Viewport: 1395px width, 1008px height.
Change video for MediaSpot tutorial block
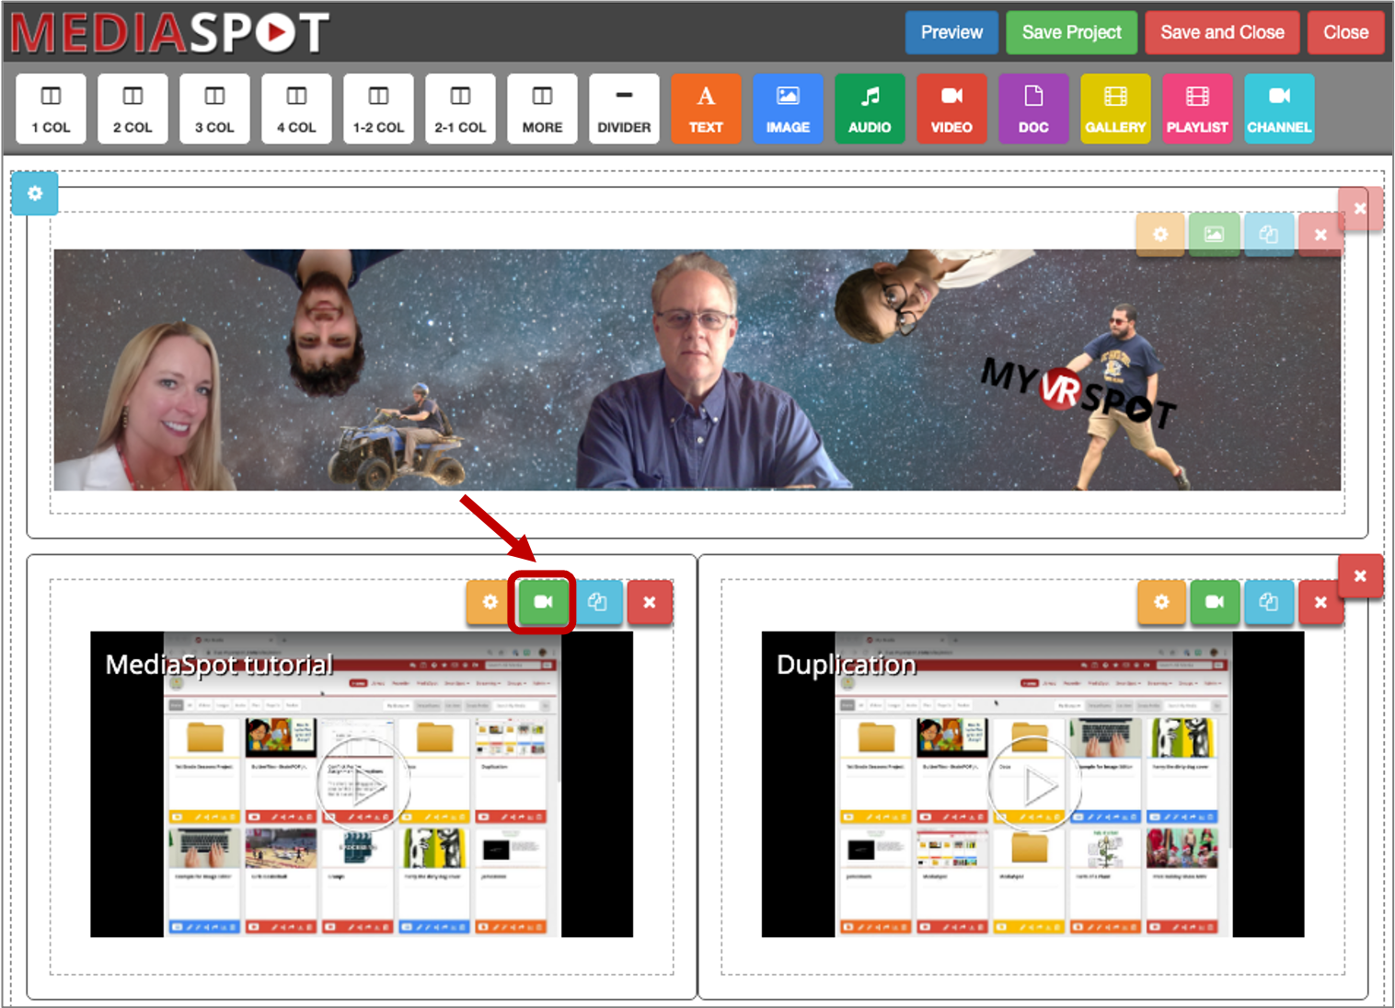[x=543, y=602]
